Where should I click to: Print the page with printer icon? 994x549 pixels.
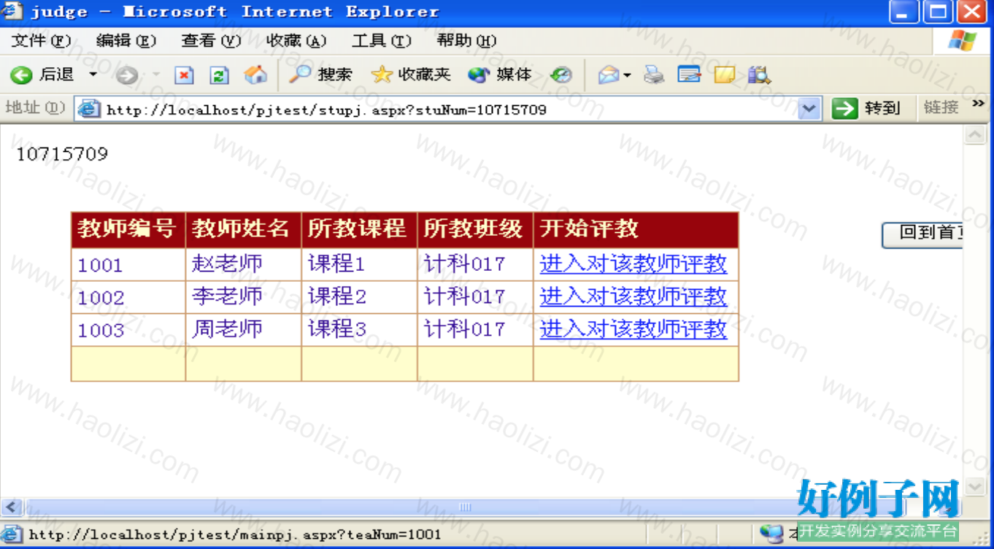[654, 74]
